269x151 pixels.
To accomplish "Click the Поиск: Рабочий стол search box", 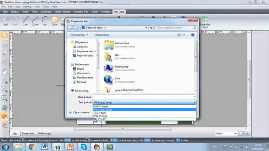I will 176,28.
